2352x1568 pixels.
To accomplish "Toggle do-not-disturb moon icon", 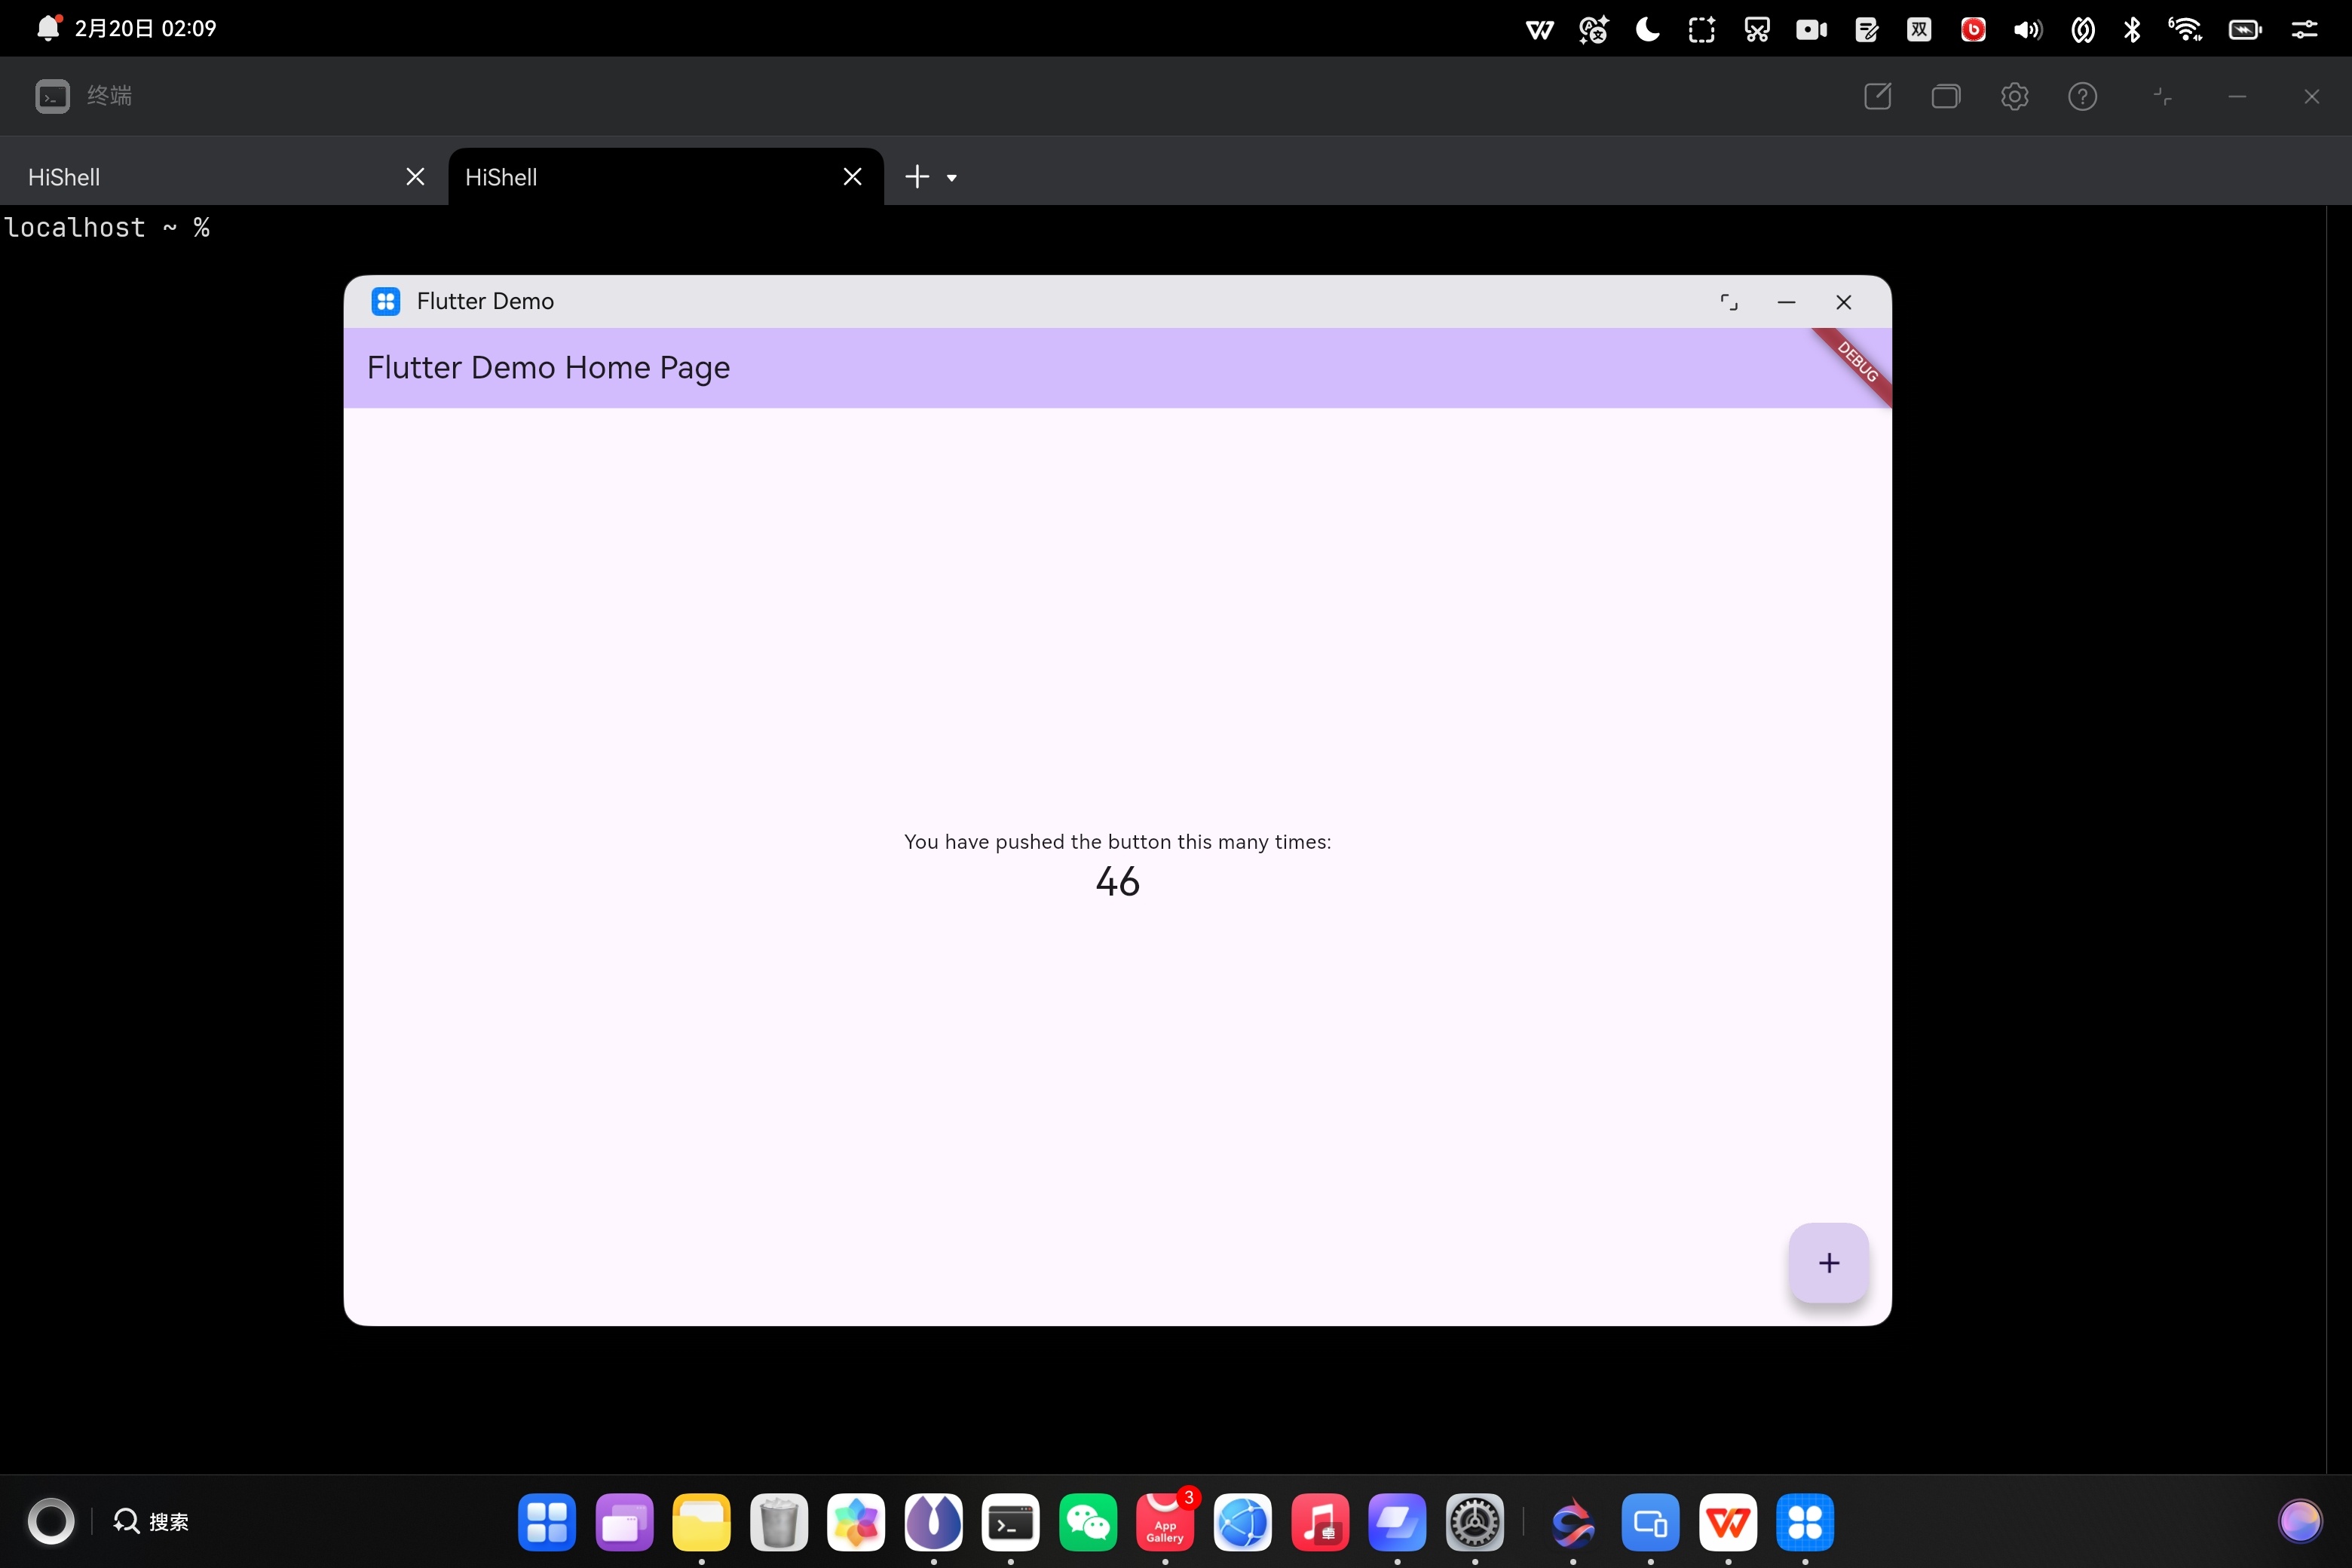I will (1647, 29).
